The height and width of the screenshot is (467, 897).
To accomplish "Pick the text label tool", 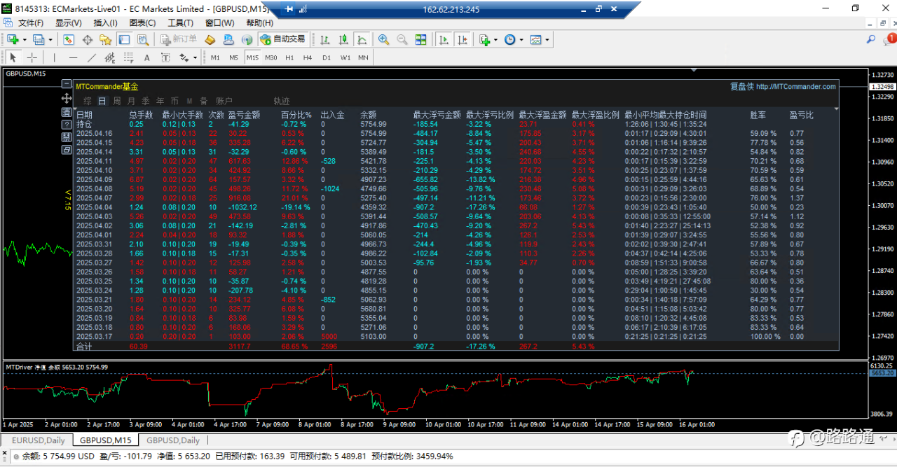I will (x=146, y=57).
